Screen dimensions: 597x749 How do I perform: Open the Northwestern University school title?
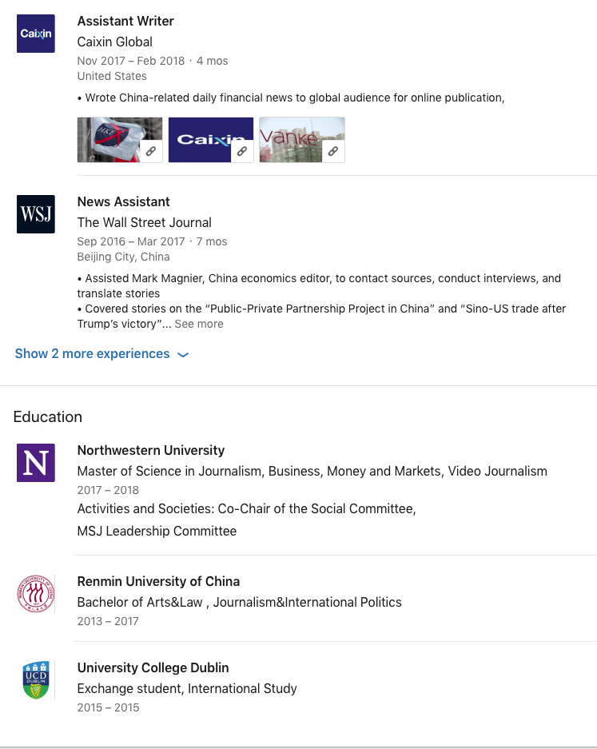click(x=150, y=450)
